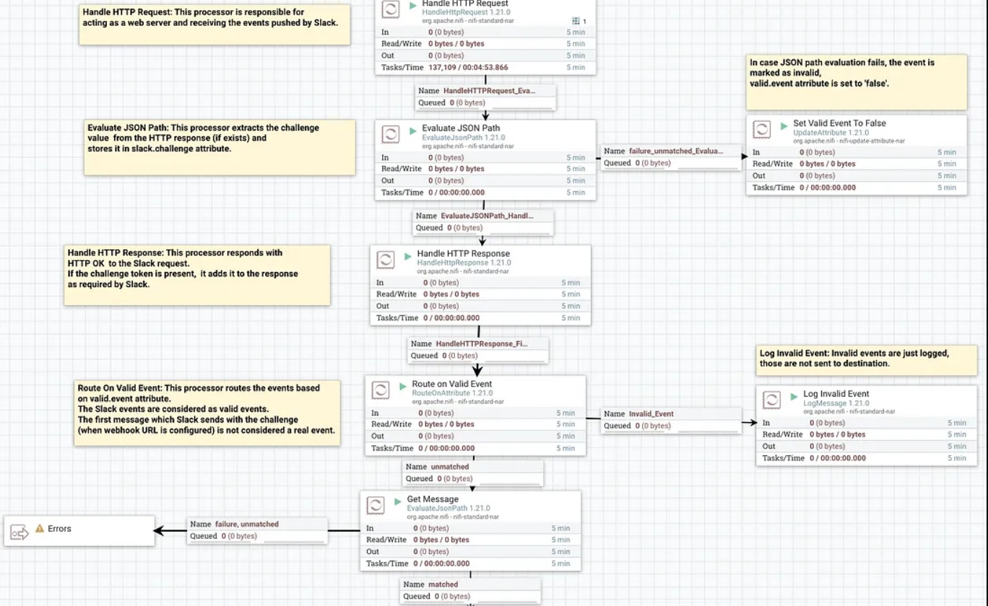This screenshot has height=606, width=988.
Task: Select the Route on Valid Event processor icon
Action: [380, 390]
